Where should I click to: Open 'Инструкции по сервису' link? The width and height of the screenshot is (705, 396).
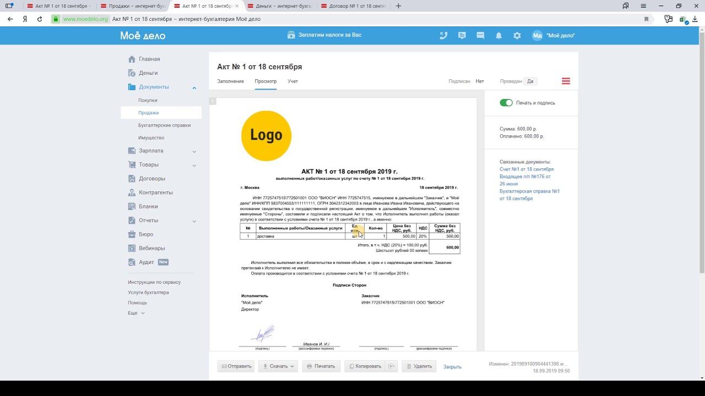tap(154, 282)
